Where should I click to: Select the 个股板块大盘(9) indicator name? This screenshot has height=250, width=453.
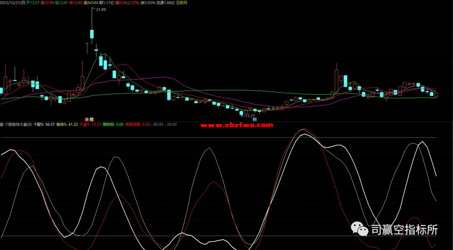[18, 124]
